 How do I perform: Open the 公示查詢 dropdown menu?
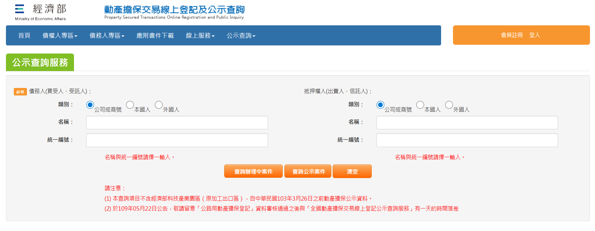(x=241, y=36)
